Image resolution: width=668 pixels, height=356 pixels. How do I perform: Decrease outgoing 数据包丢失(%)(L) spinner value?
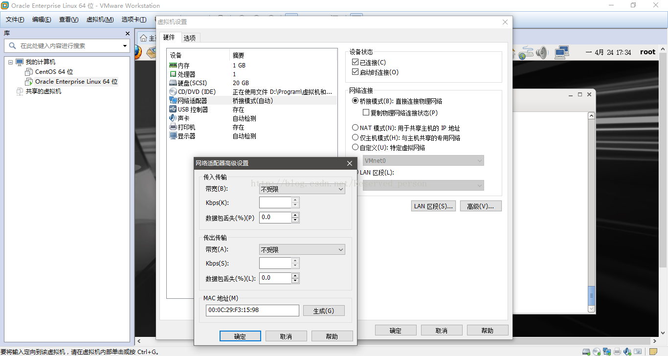point(295,281)
